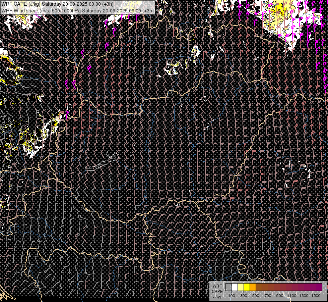The height and width of the screenshot is (302, 328).
Task: Click the WRF Wind shear title line
Action: [77, 10]
